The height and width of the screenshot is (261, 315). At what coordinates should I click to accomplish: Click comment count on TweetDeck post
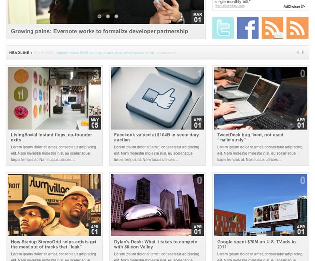point(303,74)
